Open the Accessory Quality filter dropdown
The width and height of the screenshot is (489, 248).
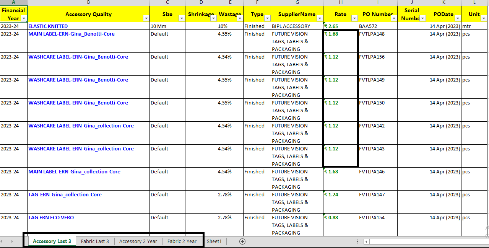click(x=146, y=18)
